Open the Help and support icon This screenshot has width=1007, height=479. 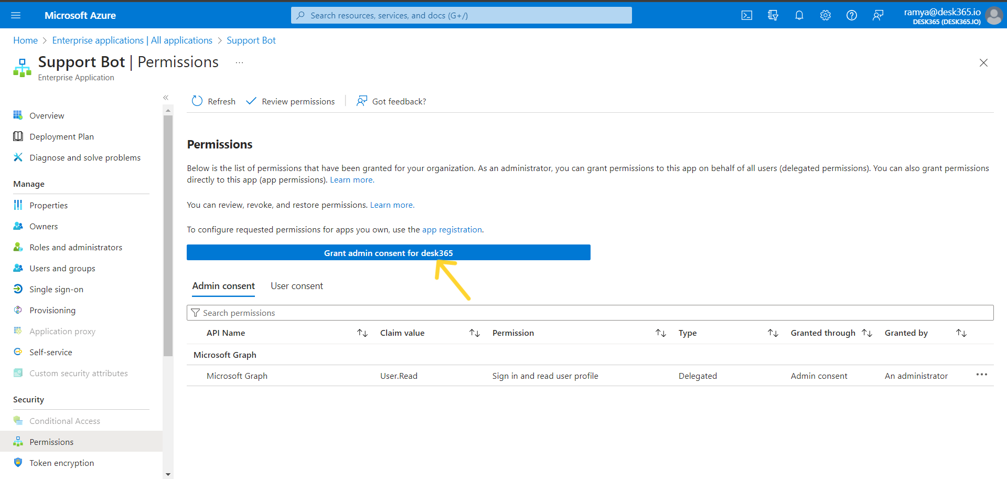[x=851, y=15]
